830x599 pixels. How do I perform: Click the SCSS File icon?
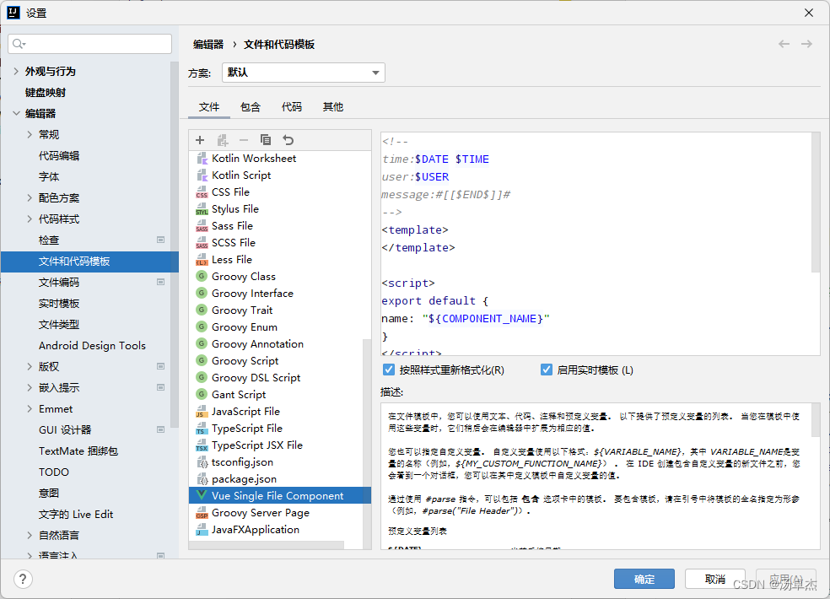click(202, 243)
